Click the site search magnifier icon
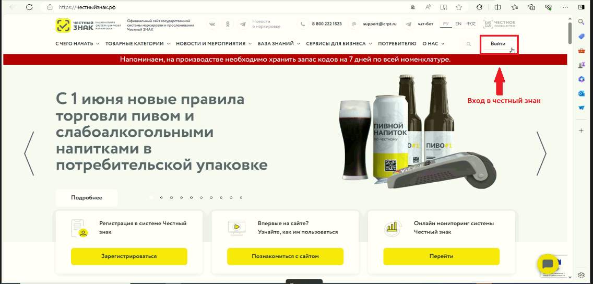The width and height of the screenshot is (593, 284). (x=469, y=44)
